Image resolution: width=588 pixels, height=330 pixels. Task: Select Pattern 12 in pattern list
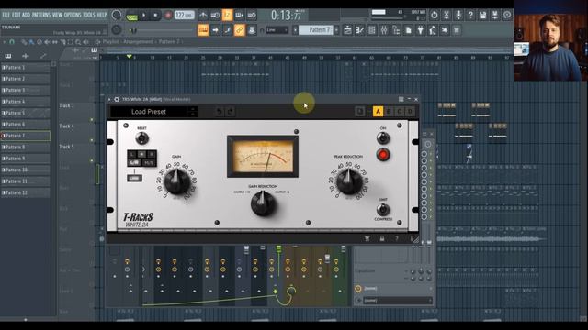(x=25, y=192)
